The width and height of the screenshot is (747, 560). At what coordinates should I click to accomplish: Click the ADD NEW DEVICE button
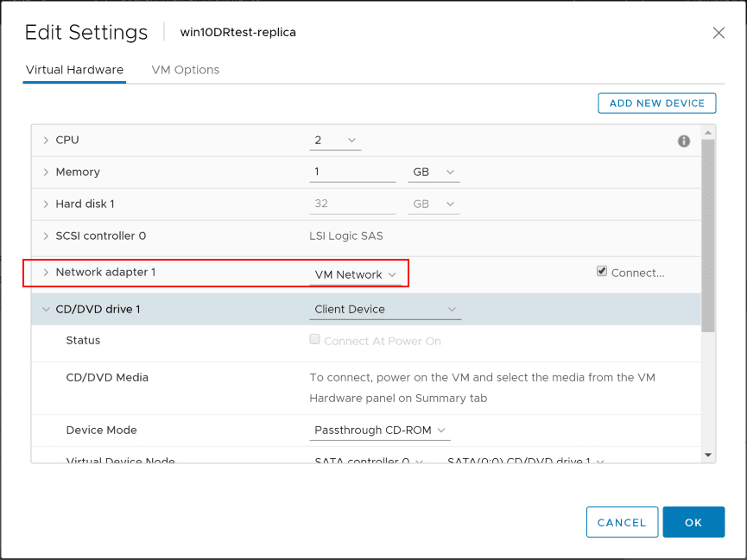tap(656, 103)
